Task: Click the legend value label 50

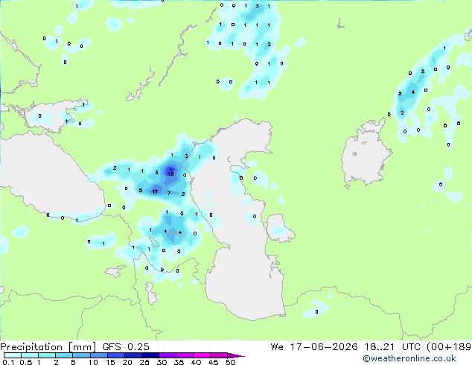Action: point(231,362)
